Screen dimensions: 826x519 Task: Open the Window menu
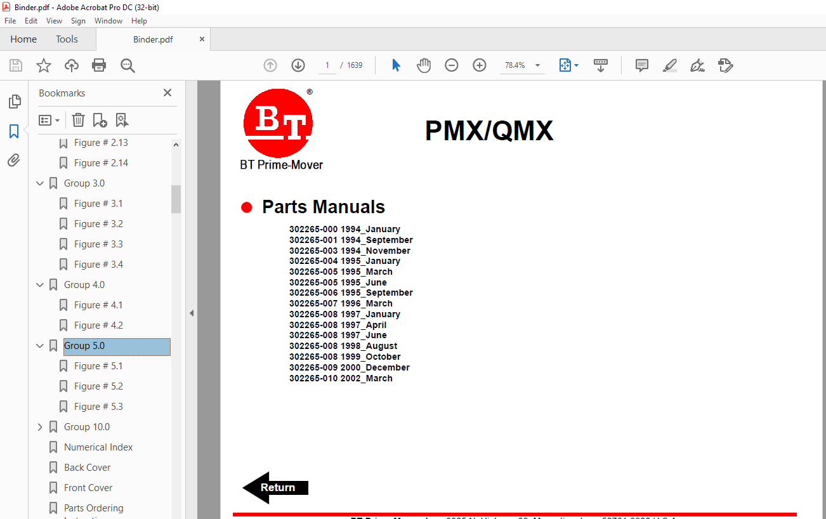[x=108, y=21]
